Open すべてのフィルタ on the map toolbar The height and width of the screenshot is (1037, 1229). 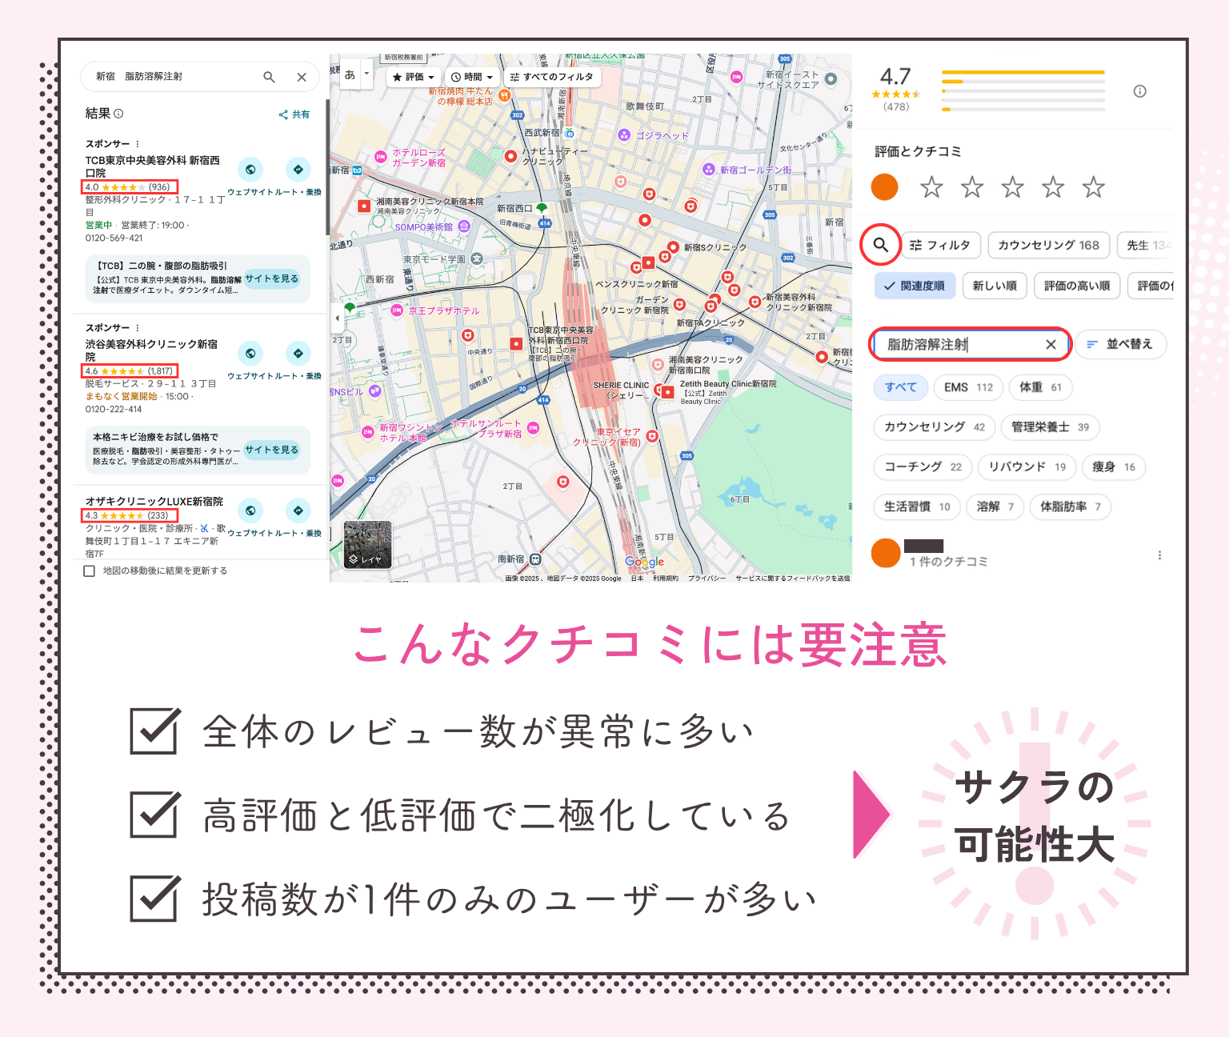pyautogui.click(x=552, y=77)
